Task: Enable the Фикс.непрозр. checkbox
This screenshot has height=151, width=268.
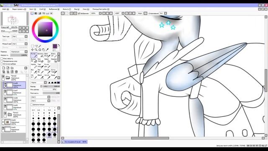Action: point(2,59)
